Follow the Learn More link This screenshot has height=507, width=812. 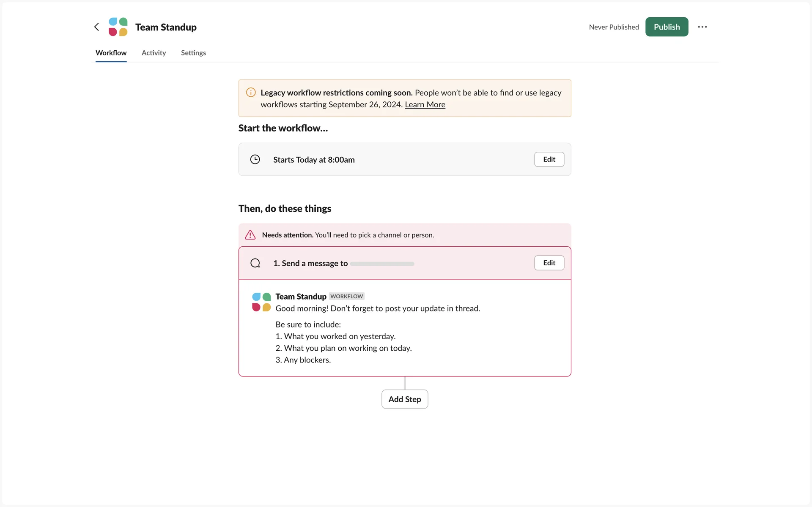pyautogui.click(x=425, y=104)
